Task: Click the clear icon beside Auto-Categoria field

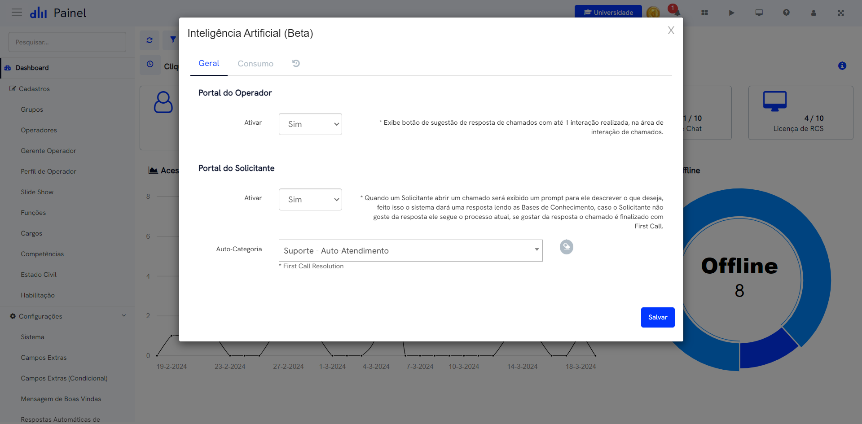Action: pos(566,247)
